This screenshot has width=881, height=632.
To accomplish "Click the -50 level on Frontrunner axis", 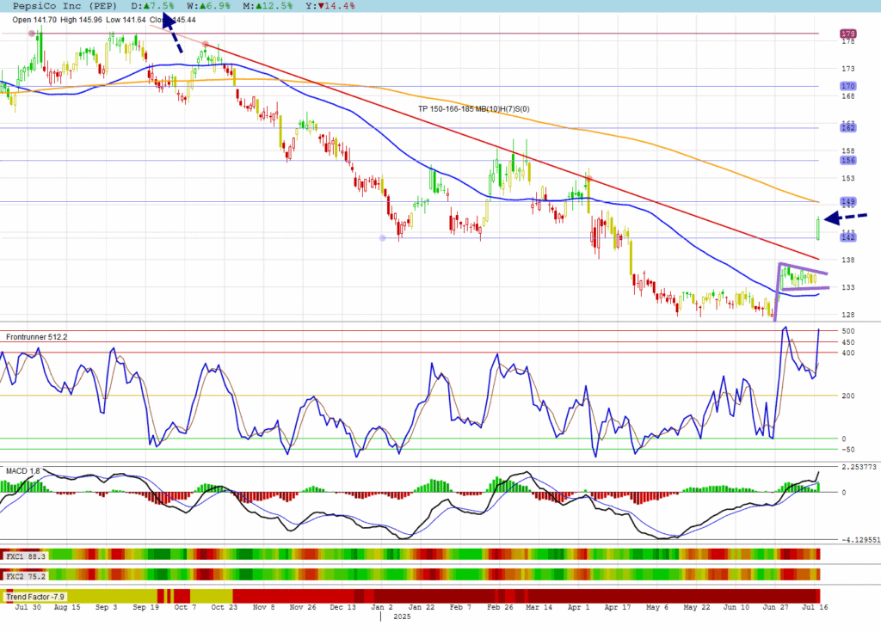I will tap(847, 450).
